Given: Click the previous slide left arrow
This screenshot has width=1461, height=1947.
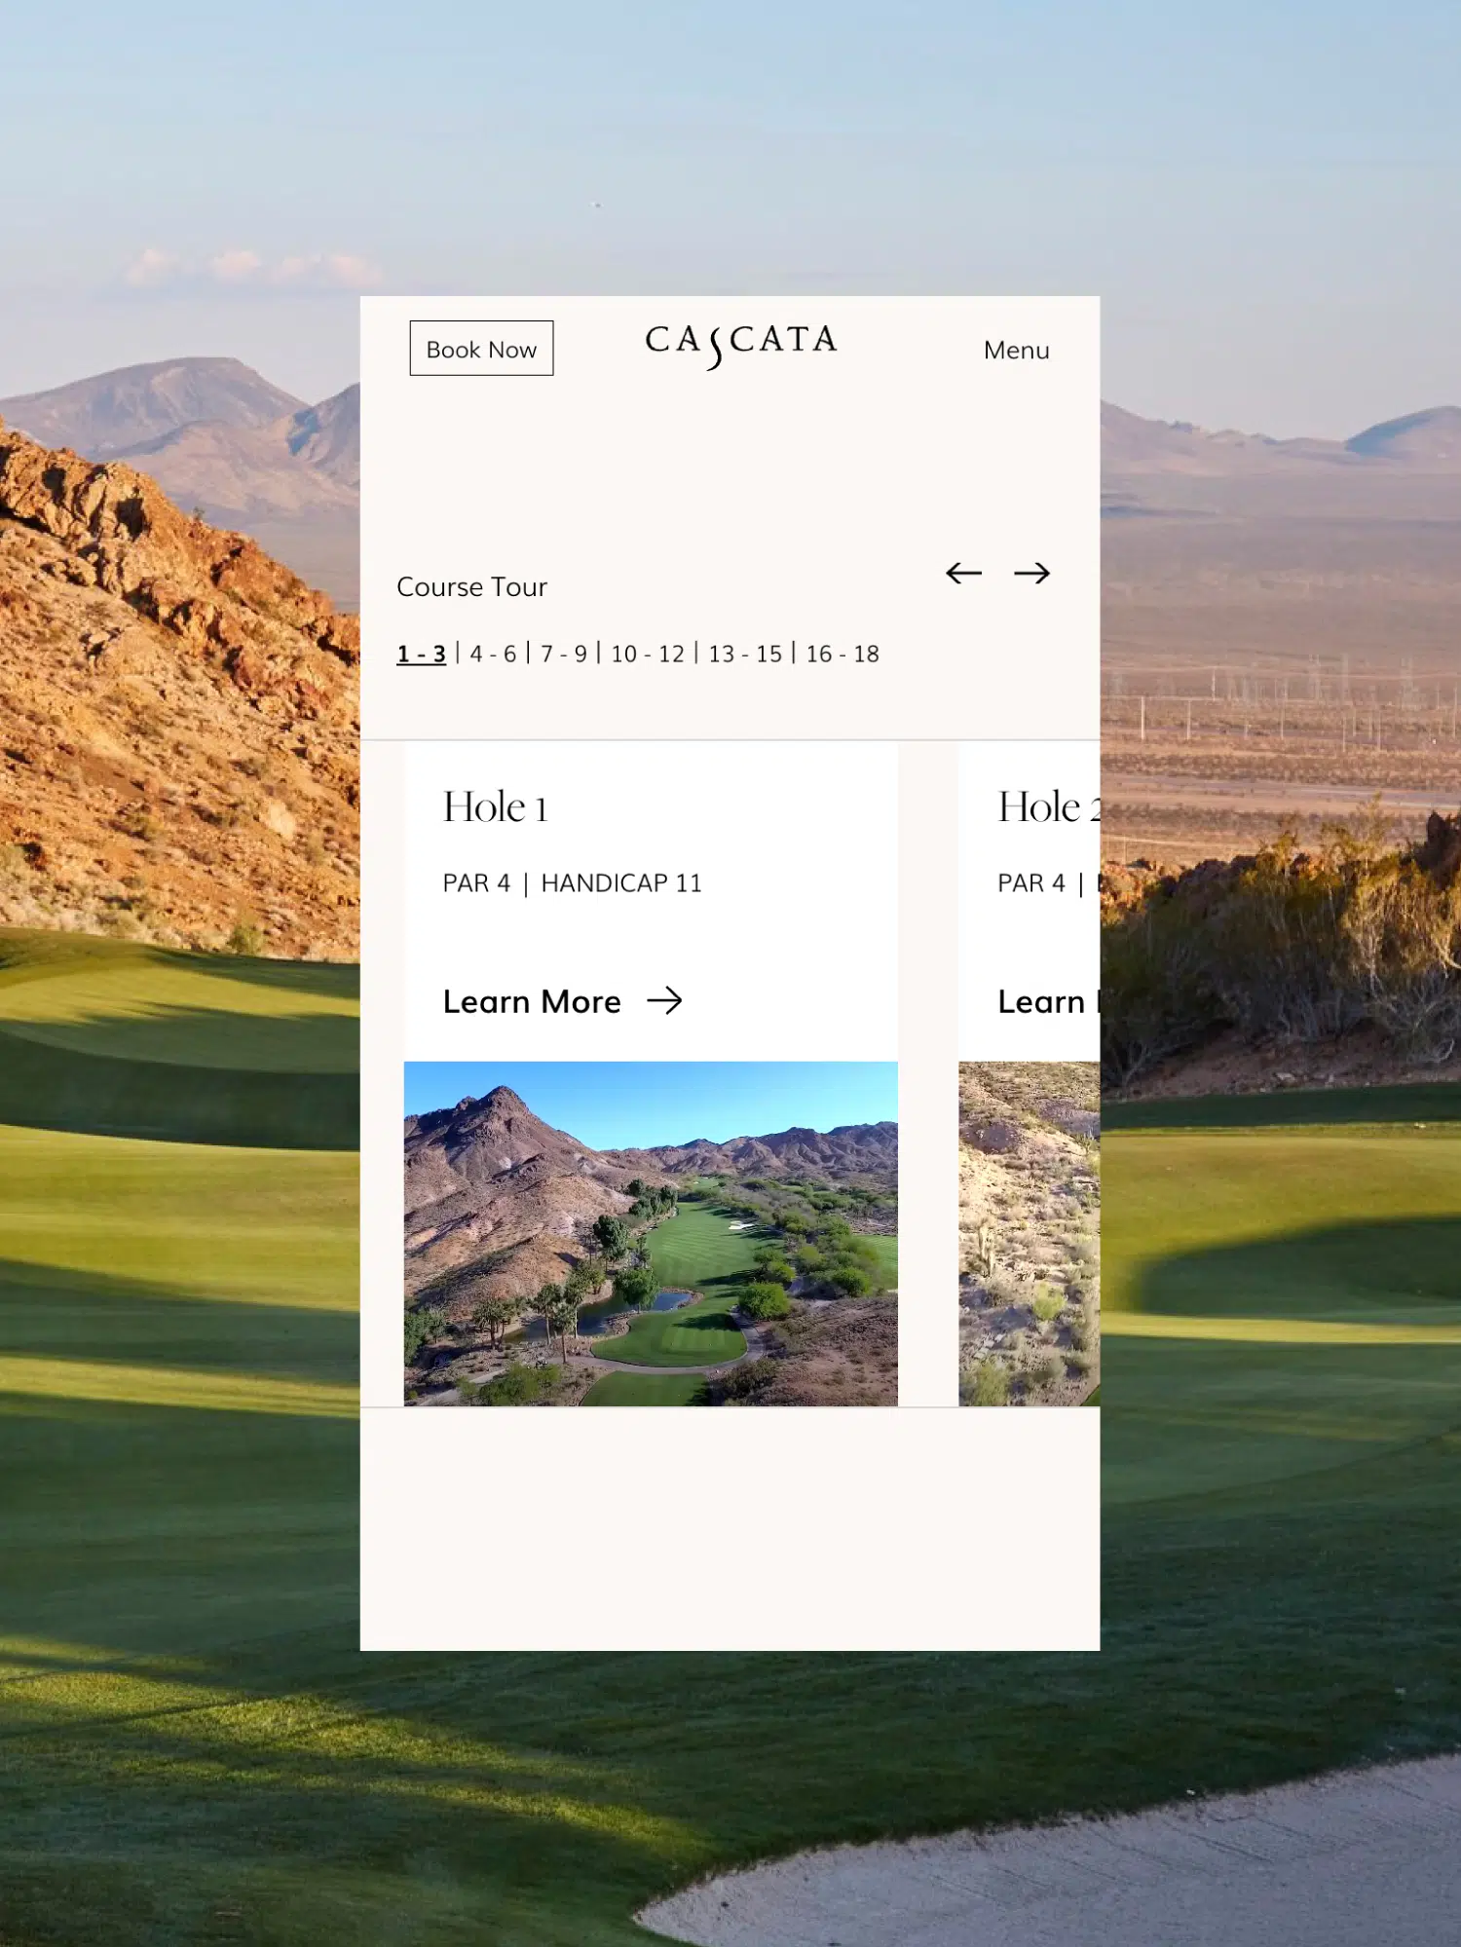Looking at the screenshot, I should [x=963, y=574].
